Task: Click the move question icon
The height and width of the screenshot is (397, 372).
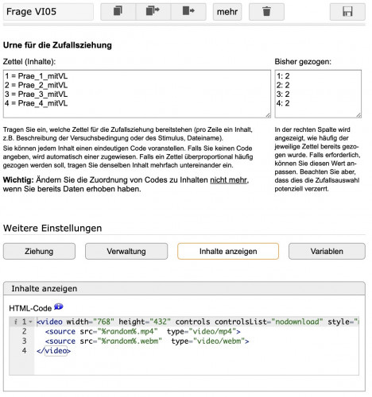Action: coord(188,12)
